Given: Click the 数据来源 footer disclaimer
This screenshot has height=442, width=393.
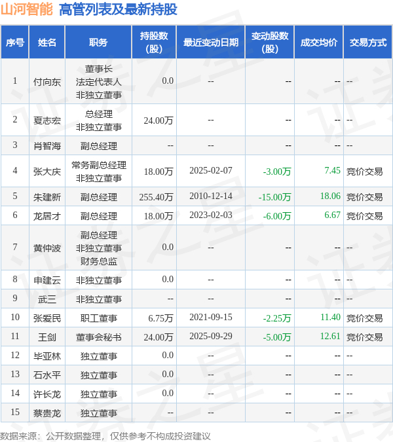Looking at the screenshot, I should tap(105, 436).
